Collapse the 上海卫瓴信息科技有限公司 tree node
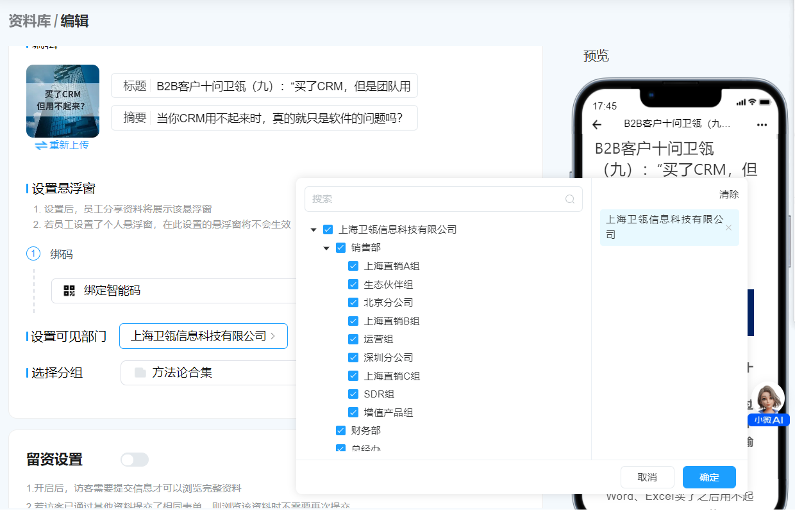The width and height of the screenshot is (795, 514). coord(314,229)
